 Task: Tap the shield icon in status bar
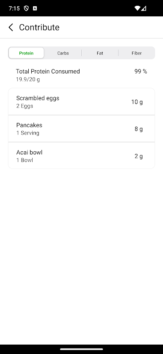click(27, 8)
